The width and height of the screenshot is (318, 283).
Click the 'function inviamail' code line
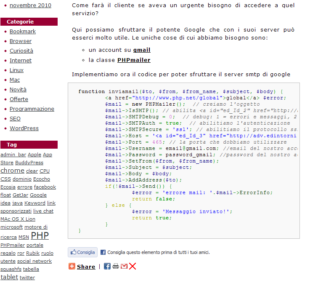click(180, 91)
